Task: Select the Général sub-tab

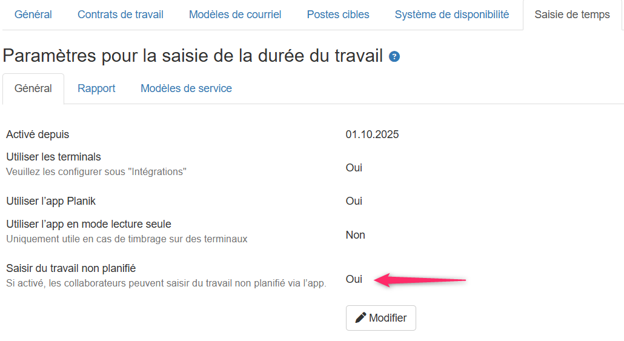Action: tap(33, 88)
